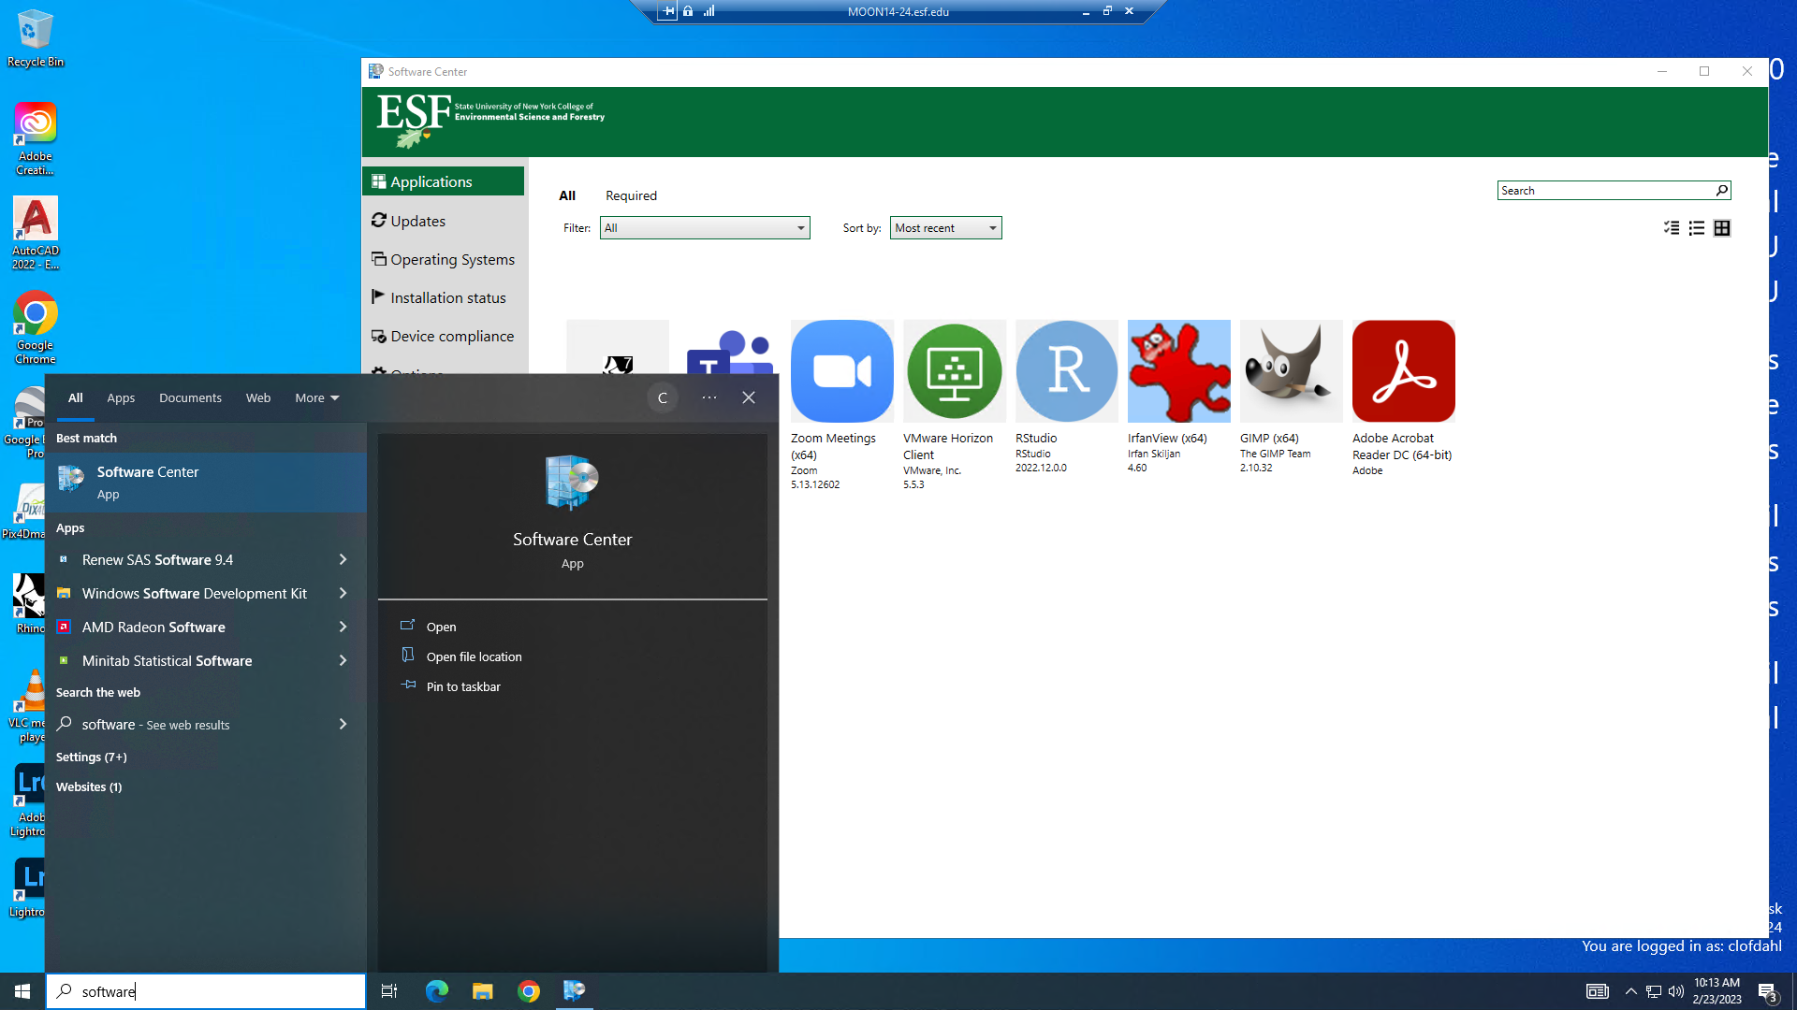Click Websites (1) results heading
Screen dimensions: 1797x1010
click(89, 787)
